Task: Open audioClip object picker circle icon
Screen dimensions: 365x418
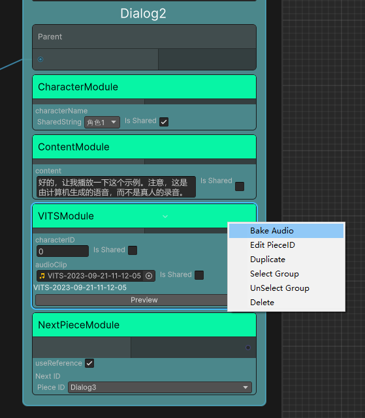Action: [149, 276]
